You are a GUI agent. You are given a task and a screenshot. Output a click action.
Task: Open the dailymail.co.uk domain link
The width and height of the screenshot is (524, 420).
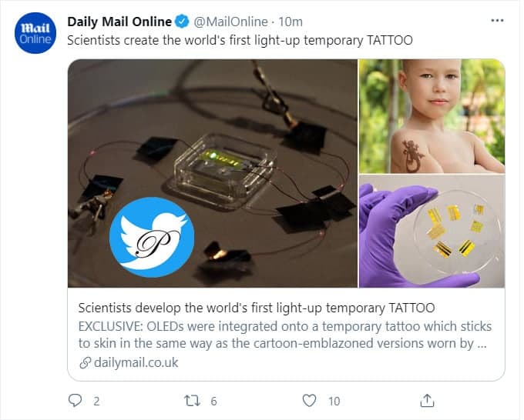click(x=136, y=362)
